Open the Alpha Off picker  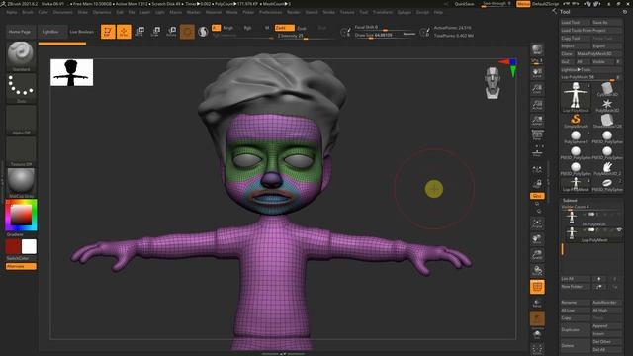21,121
